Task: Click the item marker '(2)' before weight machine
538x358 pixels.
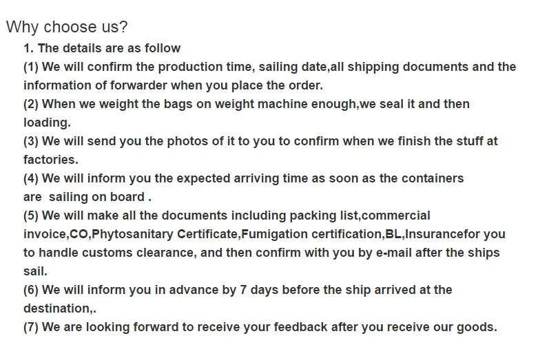Action: pyautogui.click(x=31, y=104)
